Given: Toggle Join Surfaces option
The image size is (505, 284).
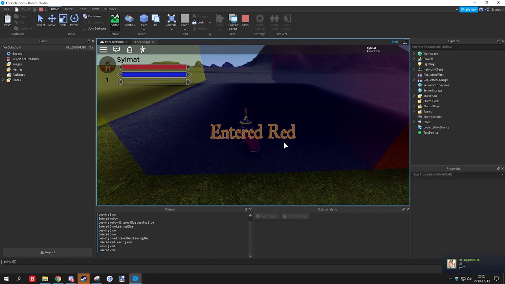Looking at the screenshot, I should (94, 28).
